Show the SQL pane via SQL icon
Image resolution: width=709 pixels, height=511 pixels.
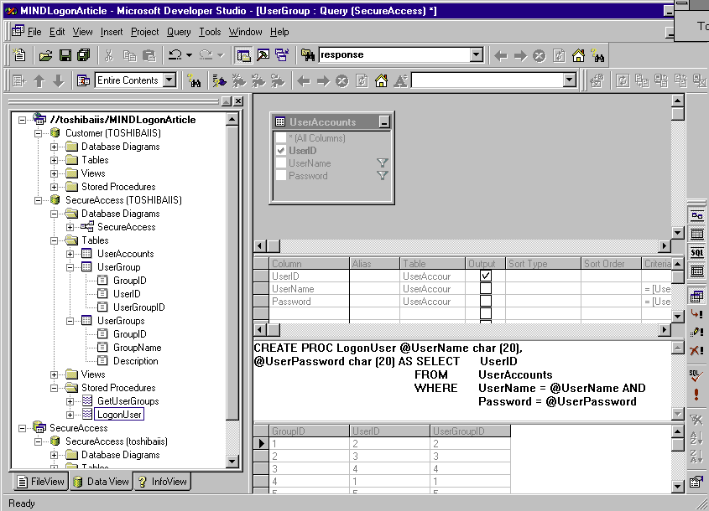tap(696, 252)
